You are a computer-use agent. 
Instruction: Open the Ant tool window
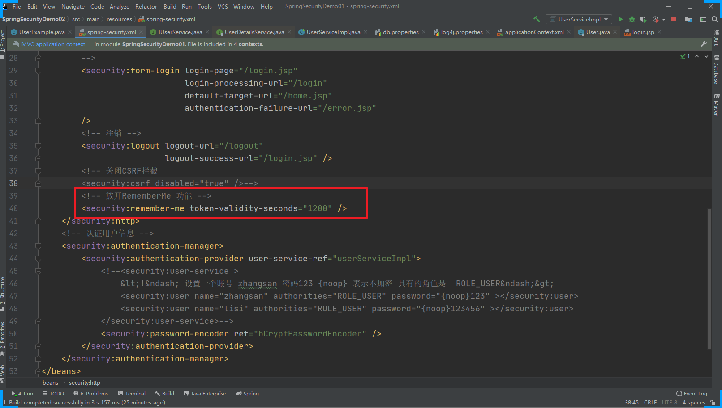pos(717,38)
